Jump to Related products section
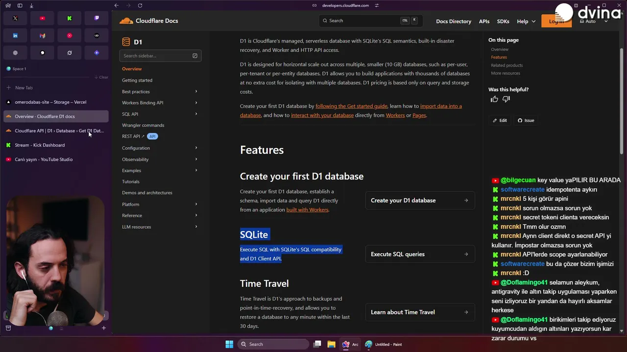 pos(507,65)
